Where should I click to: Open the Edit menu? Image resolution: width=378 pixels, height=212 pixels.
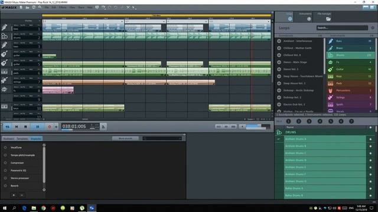coord(54,8)
